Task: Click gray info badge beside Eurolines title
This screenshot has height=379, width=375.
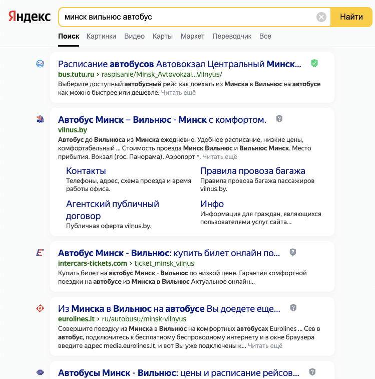Action: [293, 308]
